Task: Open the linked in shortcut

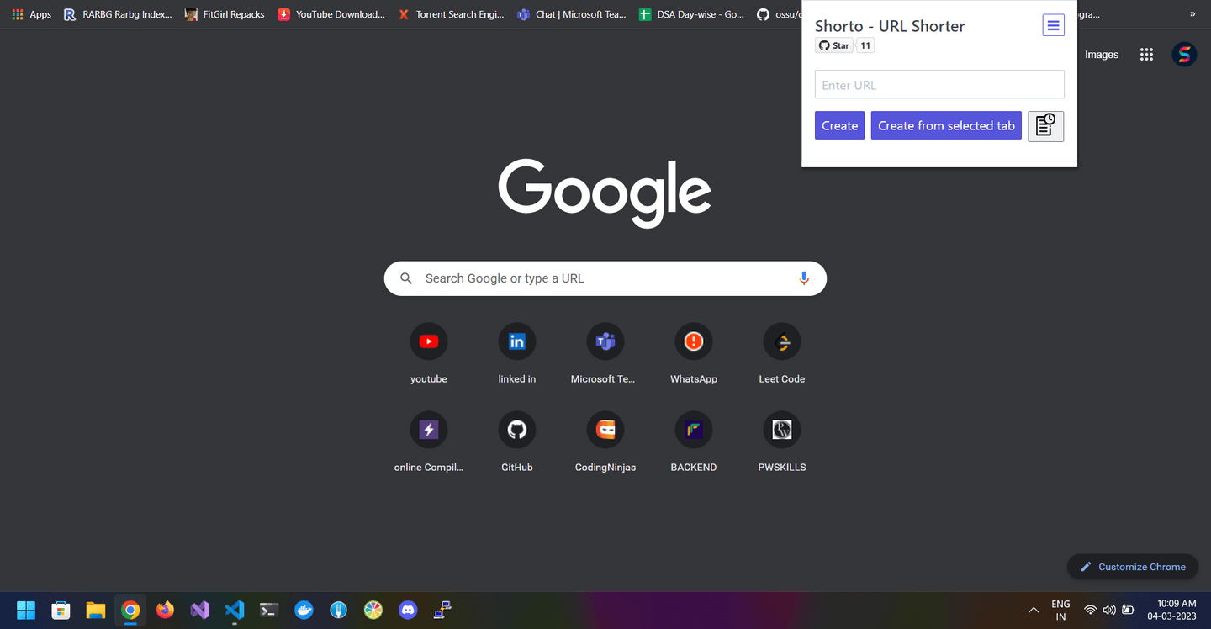Action: pyautogui.click(x=517, y=353)
